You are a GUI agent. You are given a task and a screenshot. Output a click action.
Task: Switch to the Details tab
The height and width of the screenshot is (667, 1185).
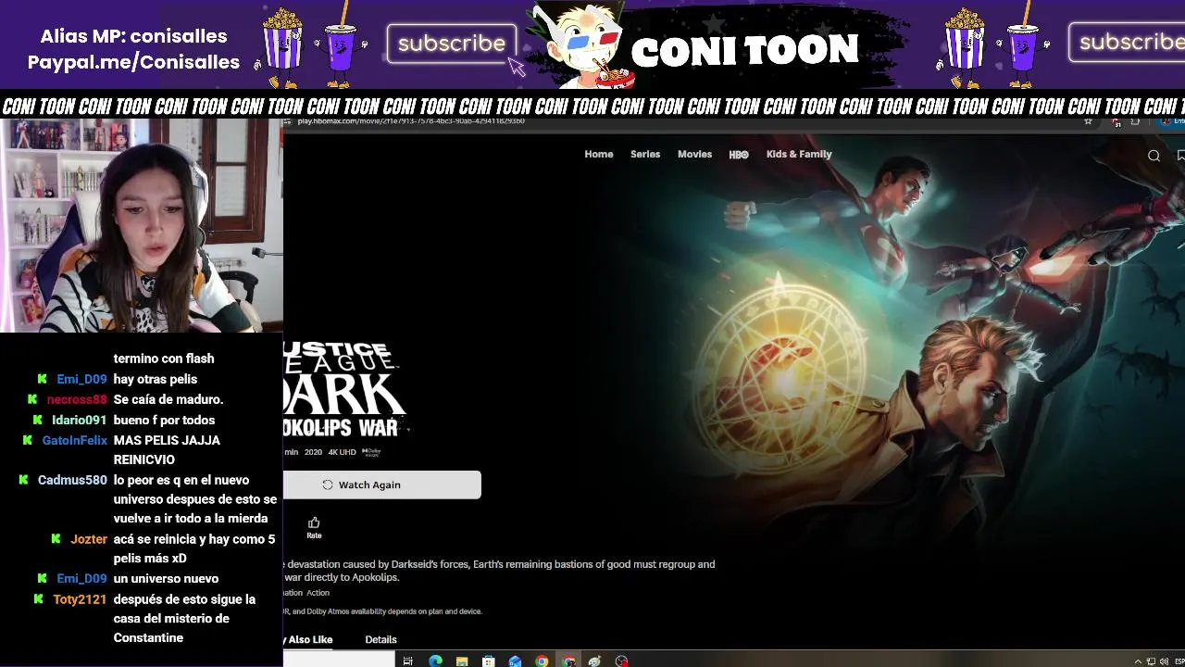click(x=380, y=639)
